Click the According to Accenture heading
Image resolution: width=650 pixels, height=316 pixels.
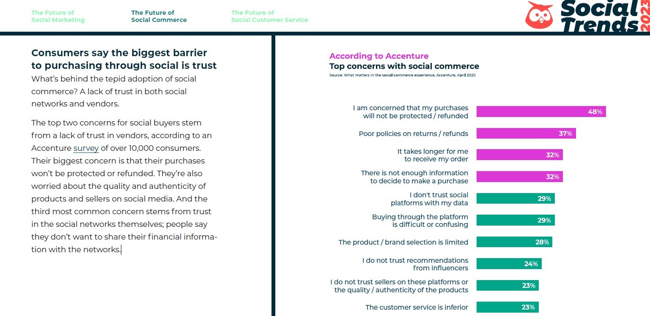point(378,56)
